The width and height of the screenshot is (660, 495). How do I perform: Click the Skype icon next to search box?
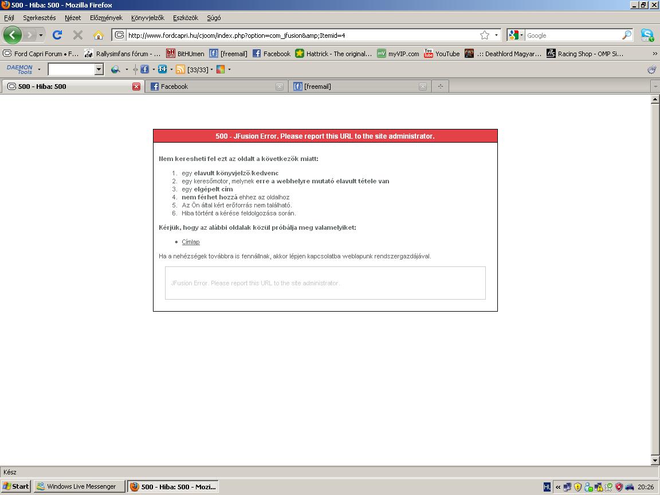(x=647, y=35)
